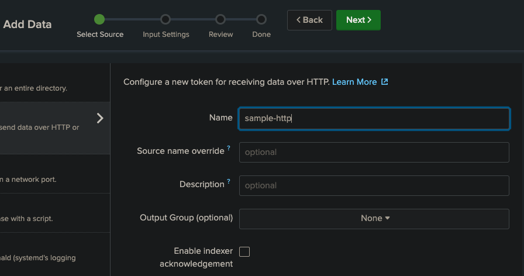This screenshot has width=524, height=276.
Task: Open the Learn More link
Action: tap(354, 82)
